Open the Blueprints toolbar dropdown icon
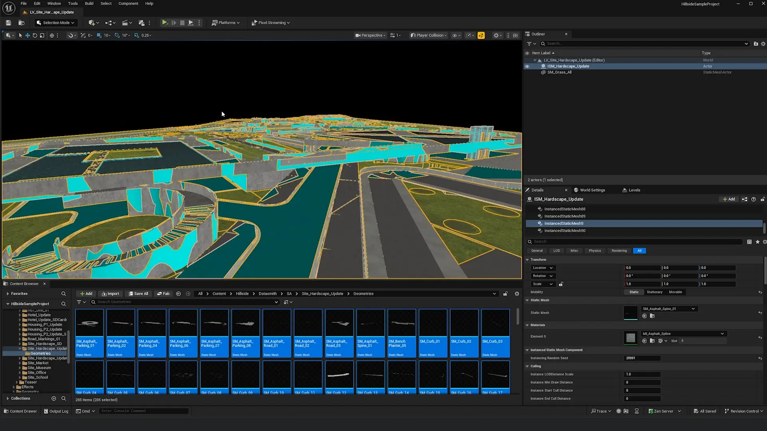 pyautogui.click(x=110, y=23)
